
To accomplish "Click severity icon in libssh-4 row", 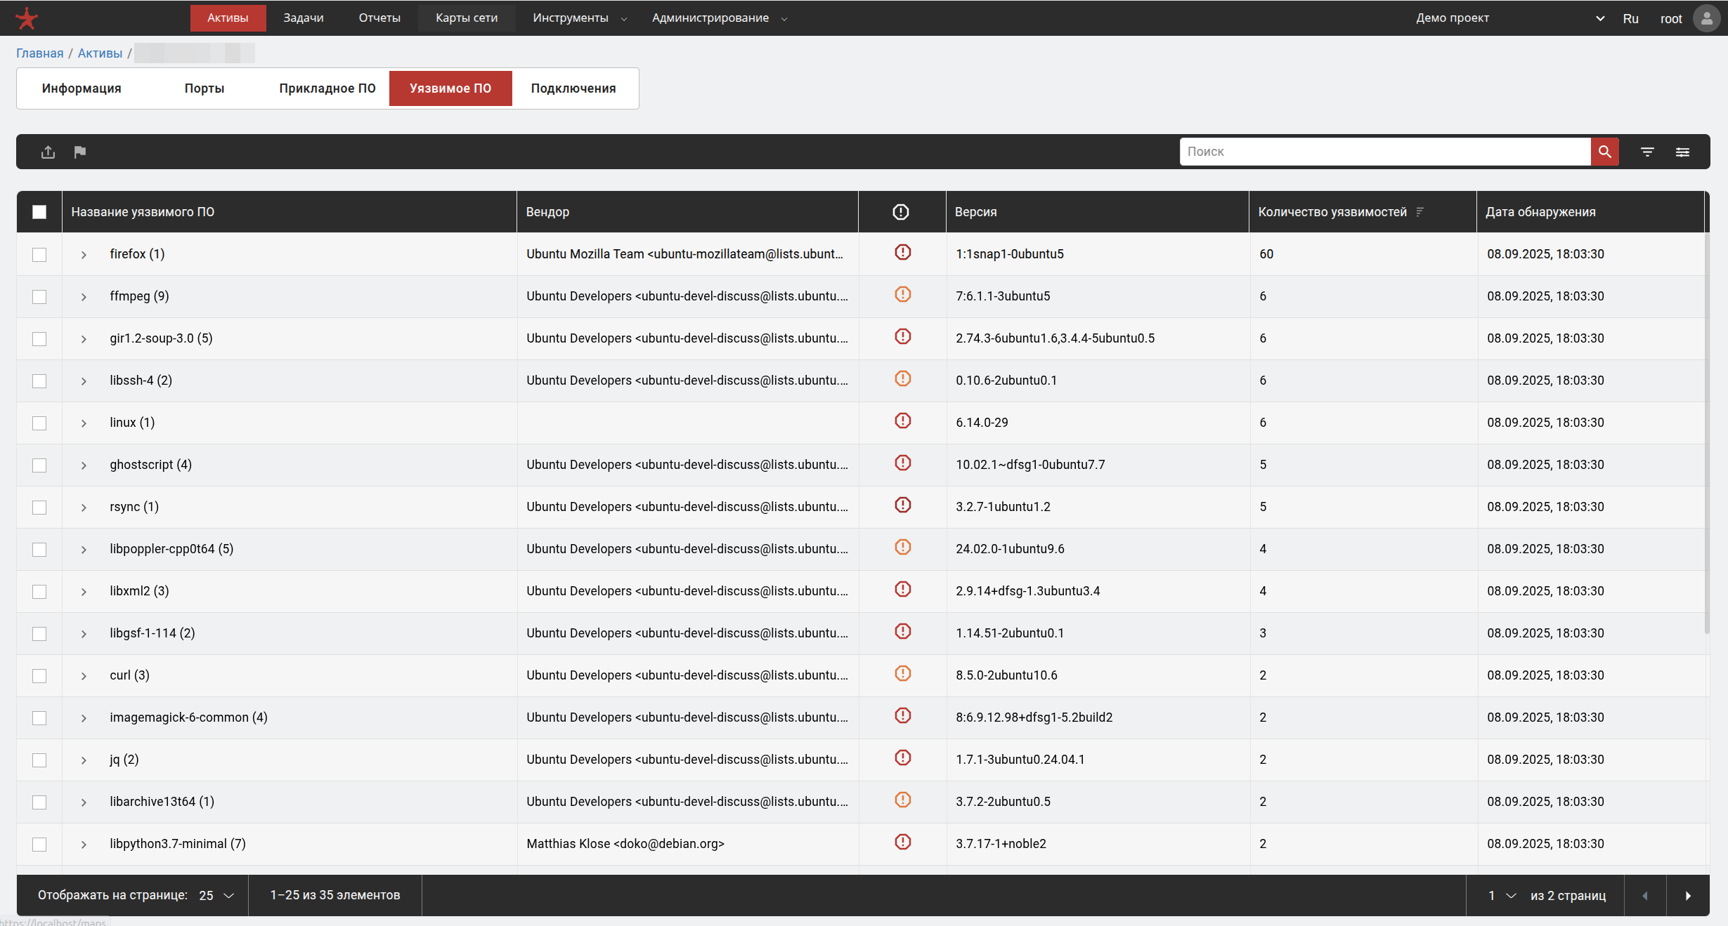I will click(x=903, y=378).
